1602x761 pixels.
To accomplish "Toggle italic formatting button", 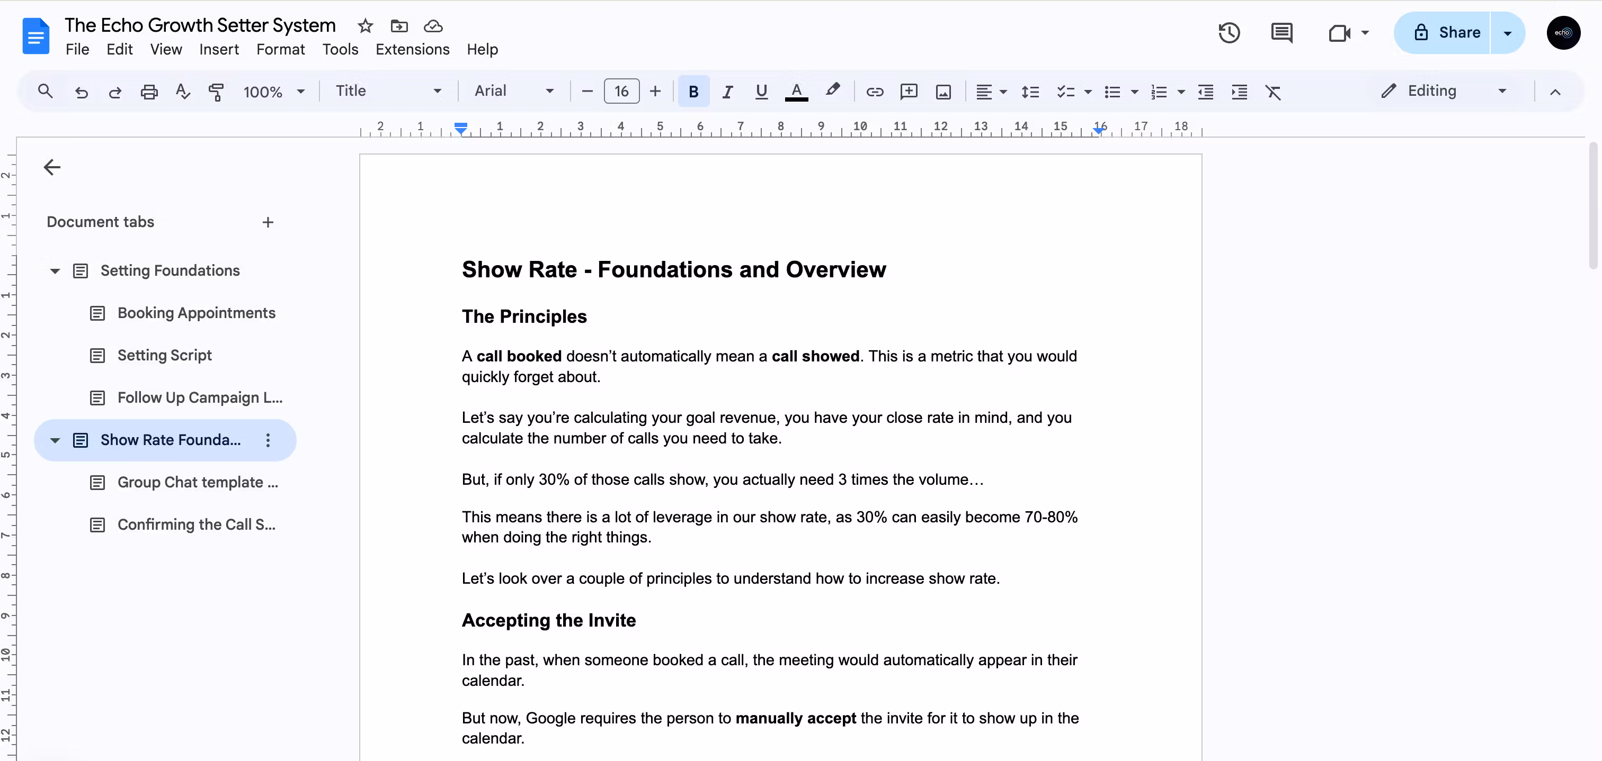I will point(727,92).
